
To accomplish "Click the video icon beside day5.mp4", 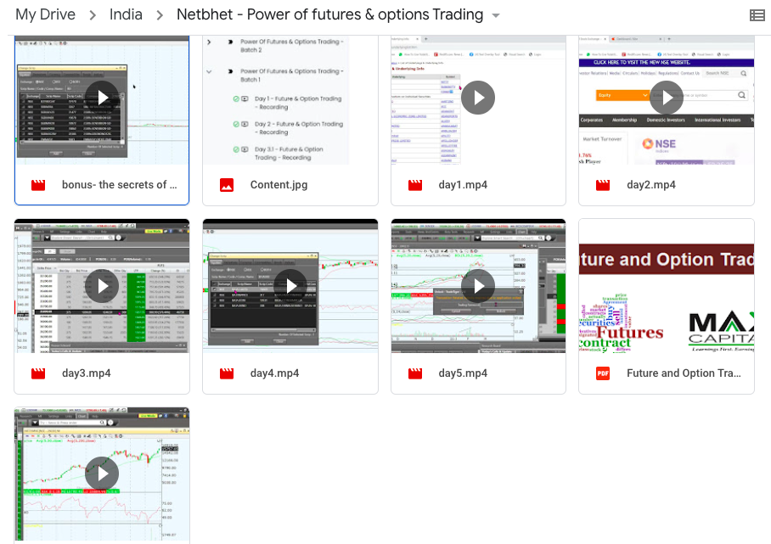I will (415, 373).
